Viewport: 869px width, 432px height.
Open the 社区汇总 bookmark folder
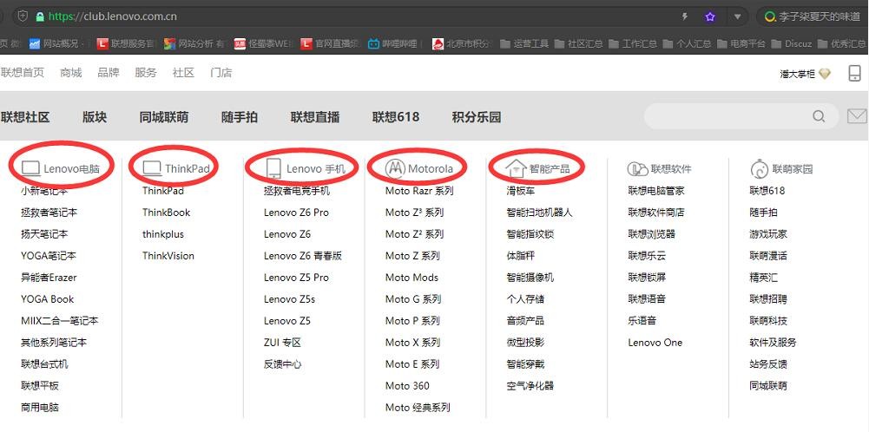(578, 43)
